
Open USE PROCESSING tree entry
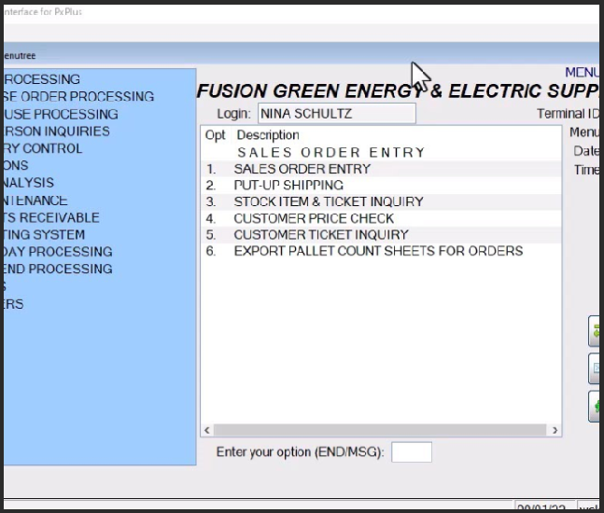coord(62,114)
